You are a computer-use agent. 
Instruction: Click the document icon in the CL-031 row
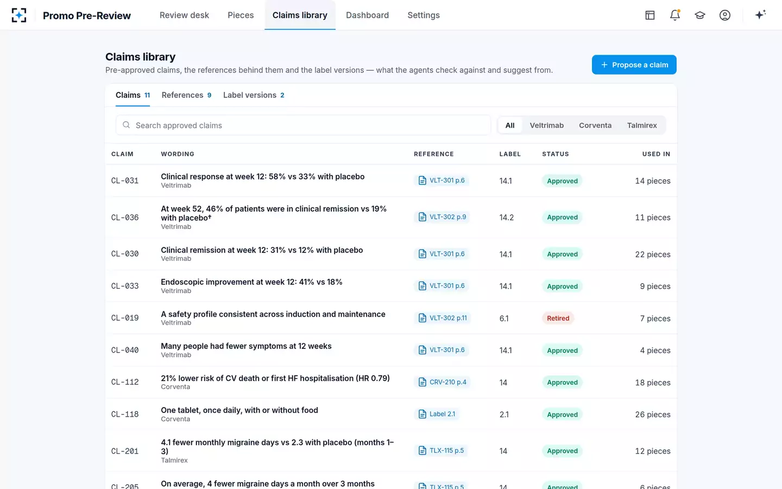[x=422, y=180]
